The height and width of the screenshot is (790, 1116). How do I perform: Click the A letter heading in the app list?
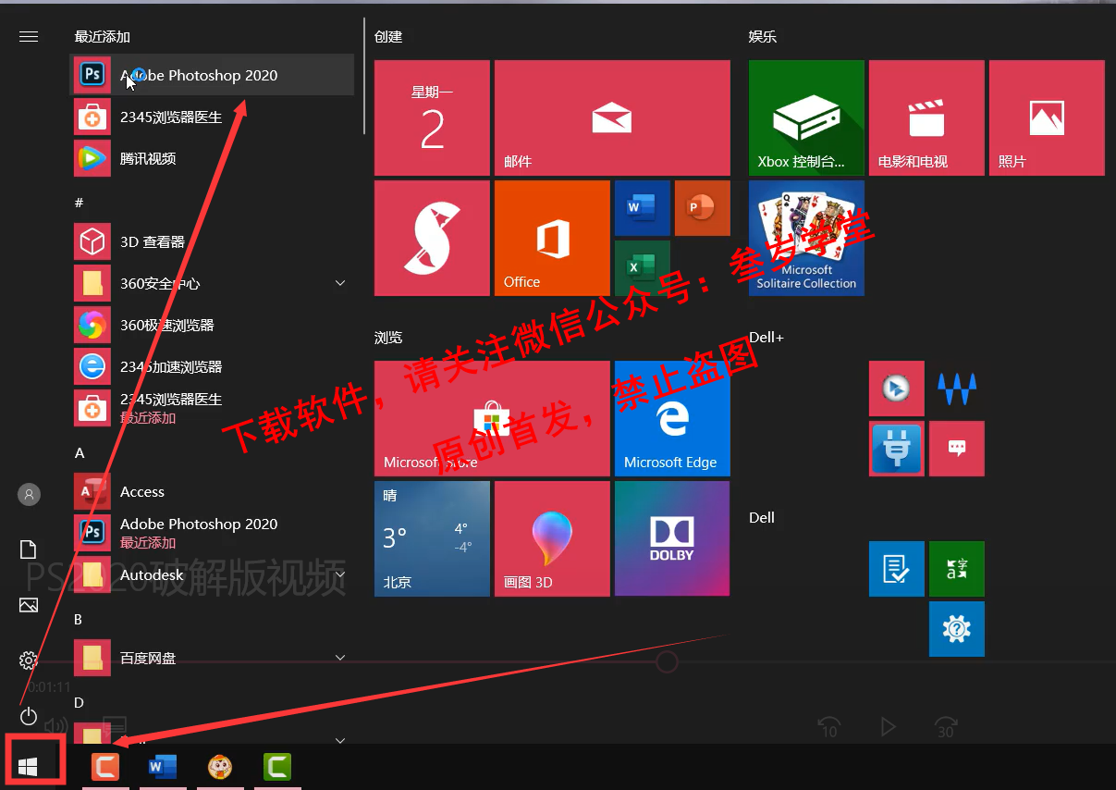pyautogui.click(x=80, y=452)
